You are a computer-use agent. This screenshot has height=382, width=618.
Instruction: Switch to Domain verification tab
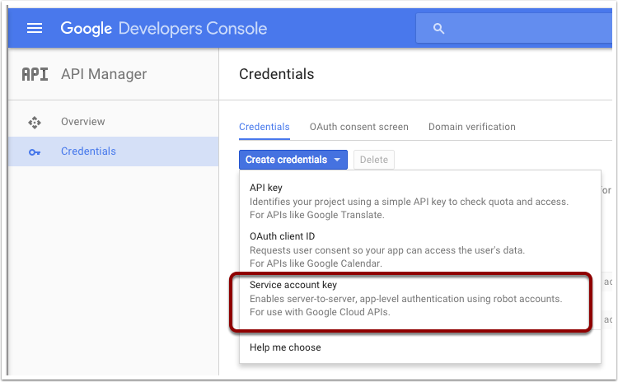pos(472,127)
